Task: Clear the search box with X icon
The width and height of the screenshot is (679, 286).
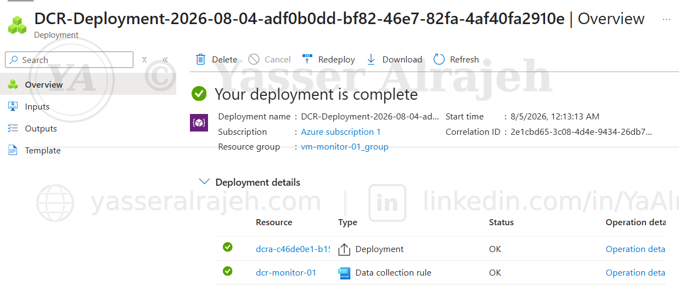Action: 144,60
